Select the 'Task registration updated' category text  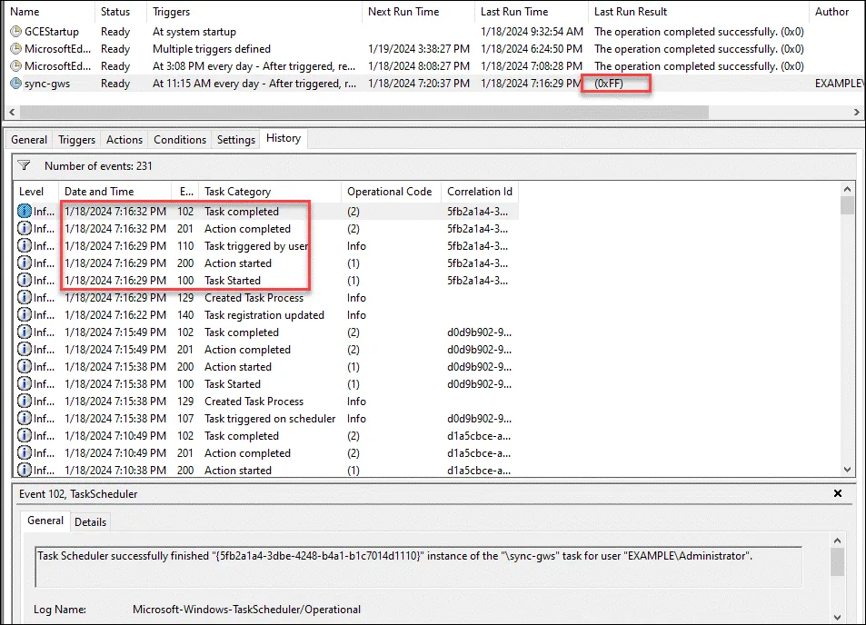click(x=264, y=314)
